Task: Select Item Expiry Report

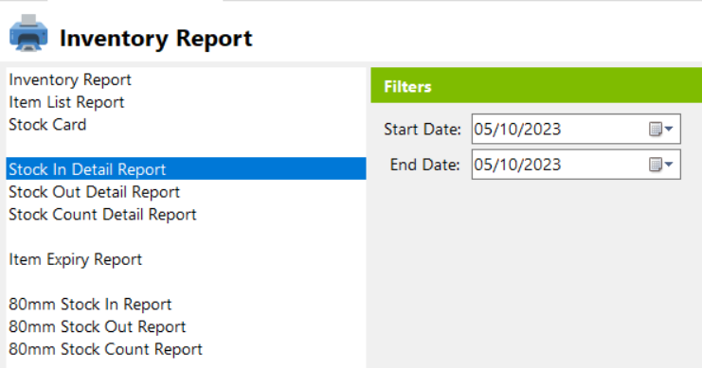Action: click(75, 259)
